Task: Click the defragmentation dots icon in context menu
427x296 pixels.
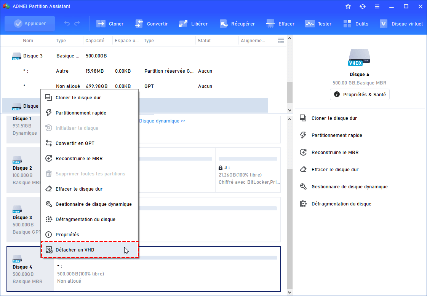Action: tap(48, 219)
